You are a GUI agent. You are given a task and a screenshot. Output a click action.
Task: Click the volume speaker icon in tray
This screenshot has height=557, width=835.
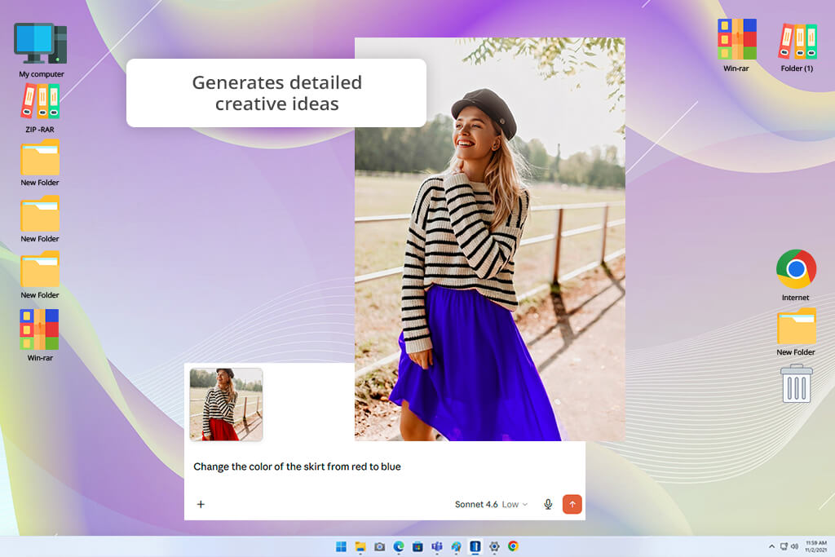(x=794, y=546)
